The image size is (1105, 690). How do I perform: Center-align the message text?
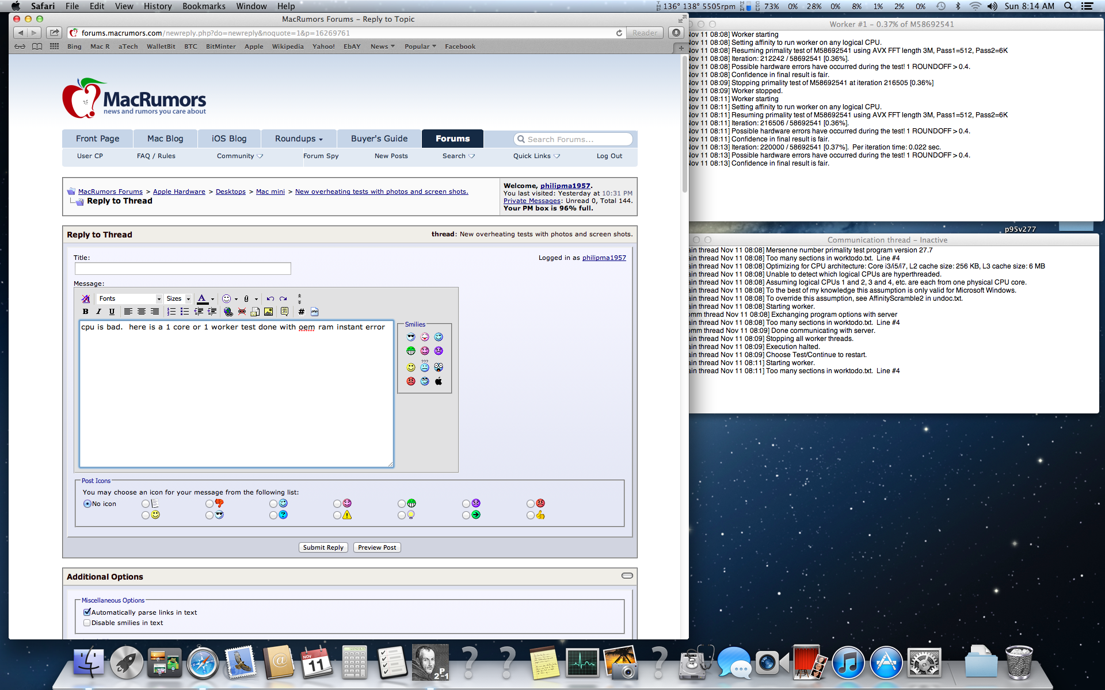coord(141,312)
